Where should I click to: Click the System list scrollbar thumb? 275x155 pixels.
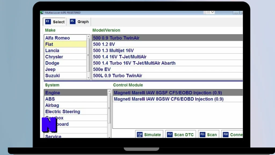(109, 108)
